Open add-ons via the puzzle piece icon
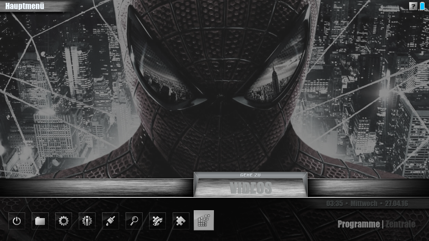The image size is (429, 241). [x=181, y=221]
